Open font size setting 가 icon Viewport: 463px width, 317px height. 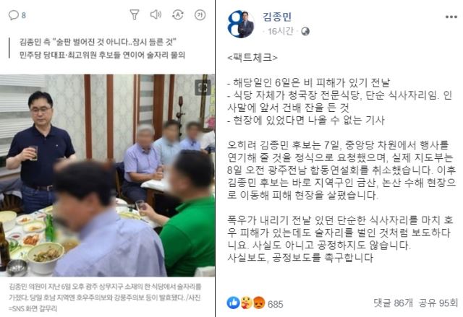coord(200,14)
